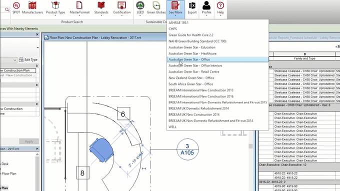The image size is (340, 191).
Task: Open the Manufacturers search icon
Action: coord(32,8)
